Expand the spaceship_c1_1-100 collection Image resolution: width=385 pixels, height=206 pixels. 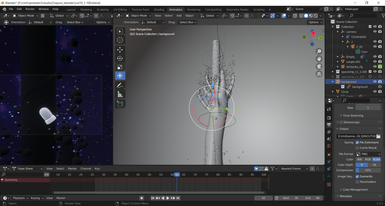coord(333,71)
